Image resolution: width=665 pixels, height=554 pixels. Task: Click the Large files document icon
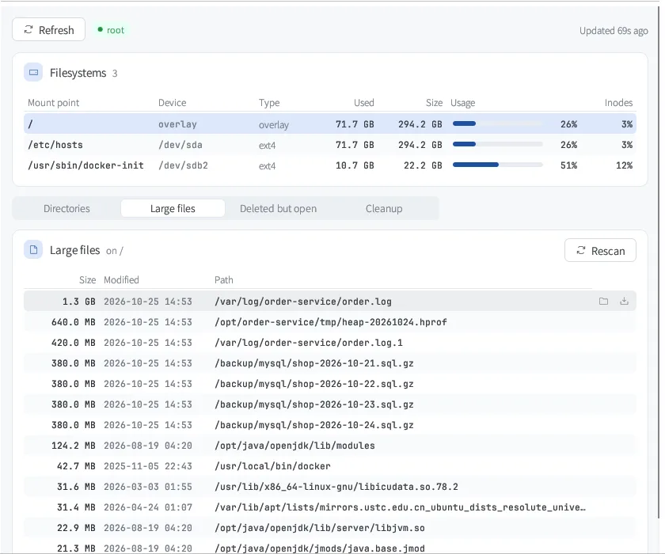[x=33, y=249]
